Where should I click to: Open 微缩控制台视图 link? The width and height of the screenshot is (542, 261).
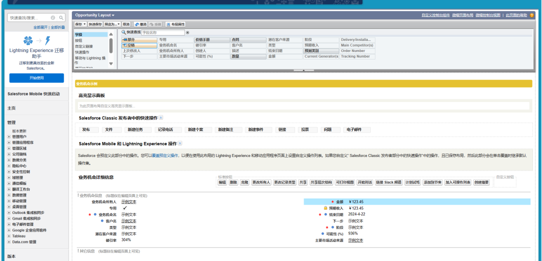(488, 15)
